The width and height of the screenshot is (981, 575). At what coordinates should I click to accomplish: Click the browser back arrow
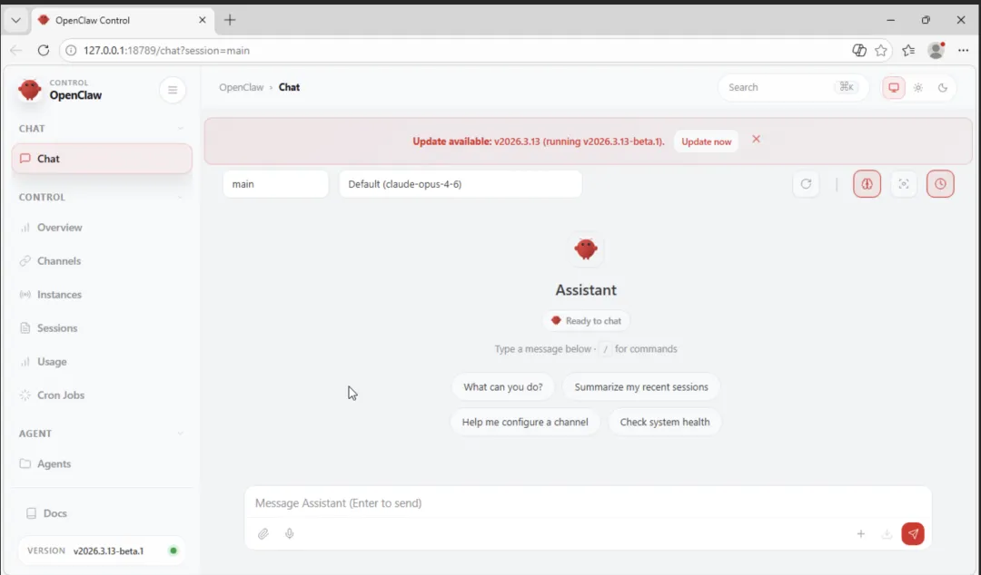click(16, 51)
